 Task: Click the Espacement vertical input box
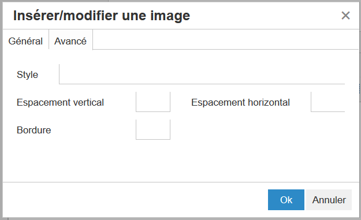coord(153,102)
